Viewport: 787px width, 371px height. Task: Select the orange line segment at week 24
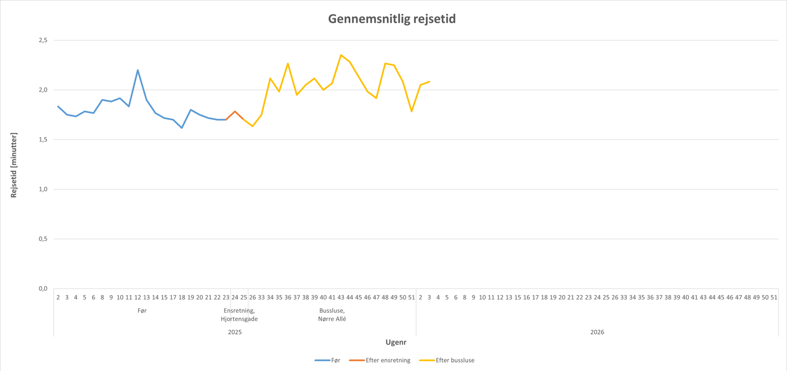(x=235, y=111)
